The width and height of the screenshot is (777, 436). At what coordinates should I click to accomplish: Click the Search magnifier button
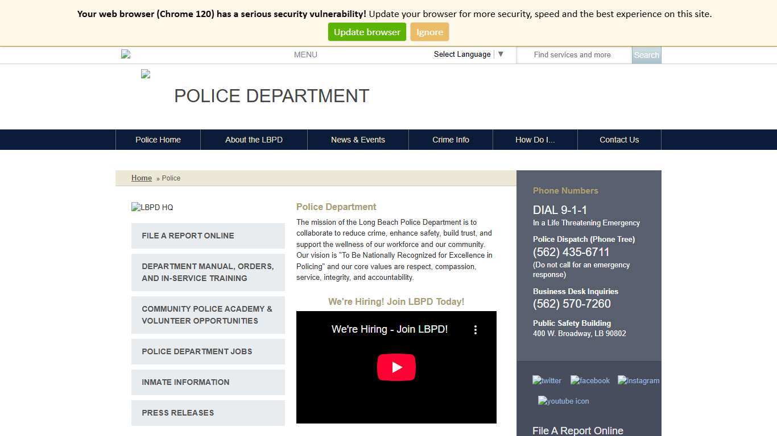tap(646, 54)
